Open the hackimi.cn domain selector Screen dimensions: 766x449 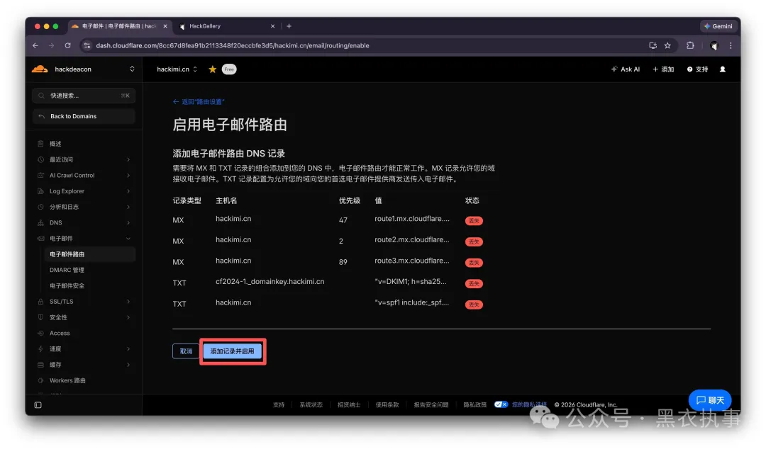coord(177,69)
